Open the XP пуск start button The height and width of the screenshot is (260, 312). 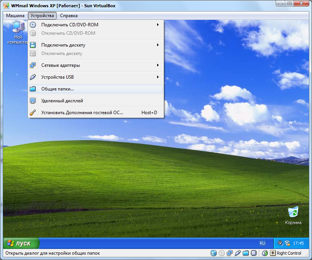tap(21, 243)
